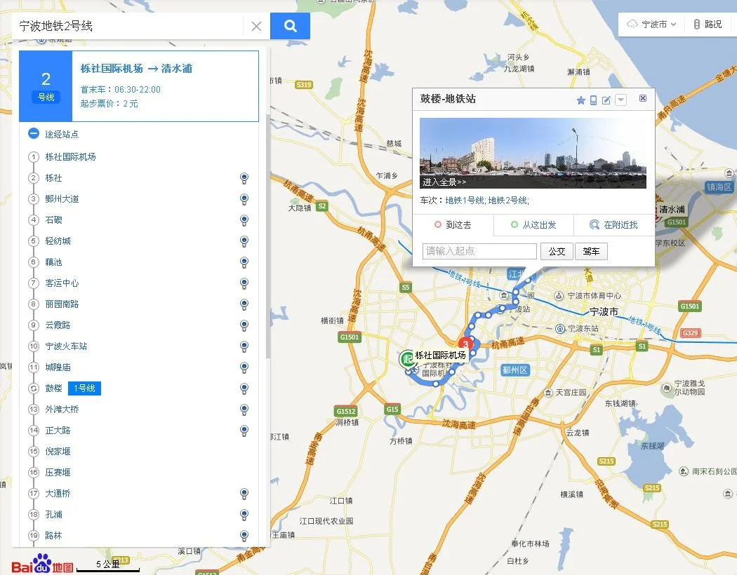Favorite 鼓楼 station via the star icon
This screenshot has height=575, width=737.
(x=580, y=100)
